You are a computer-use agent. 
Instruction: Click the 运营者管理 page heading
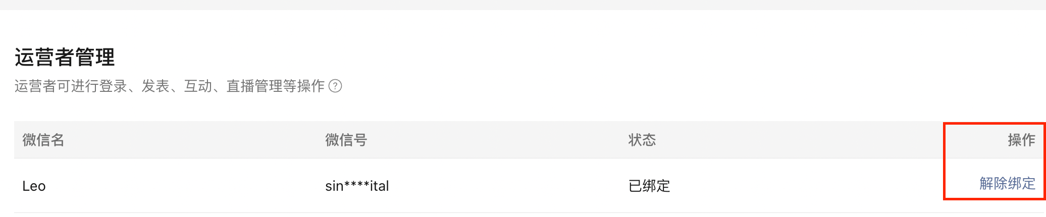pos(65,57)
